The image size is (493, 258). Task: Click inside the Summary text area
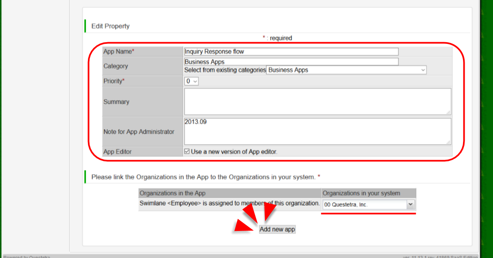[317, 101]
